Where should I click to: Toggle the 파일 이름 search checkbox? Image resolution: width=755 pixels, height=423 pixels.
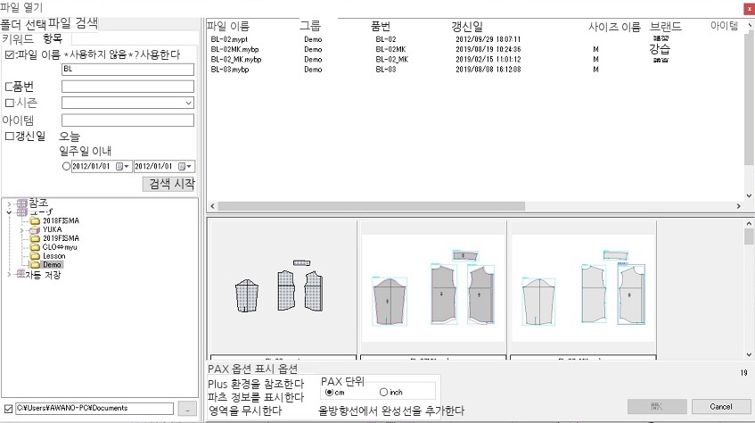tap(9, 54)
